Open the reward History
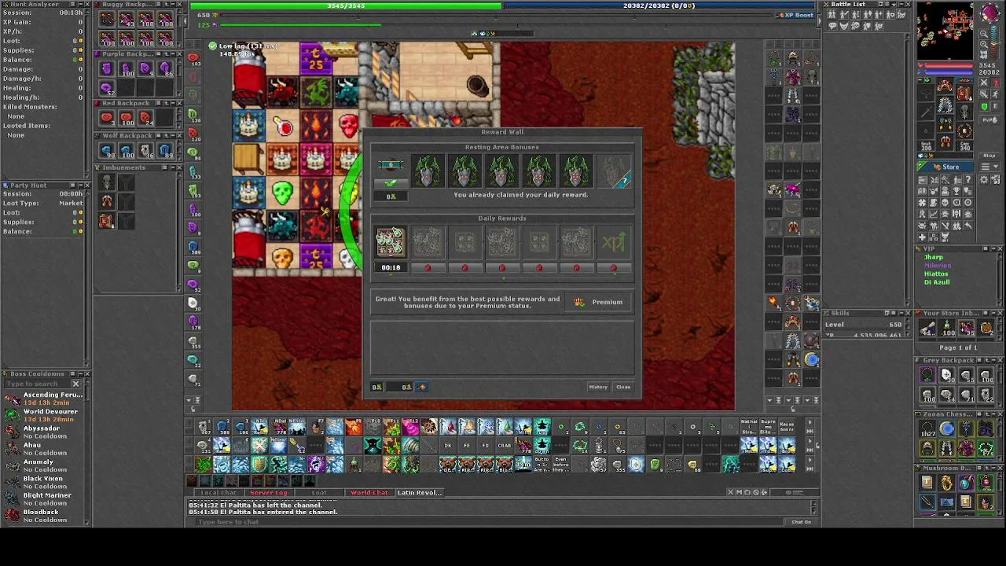The width and height of the screenshot is (1006, 566). point(598,387)
